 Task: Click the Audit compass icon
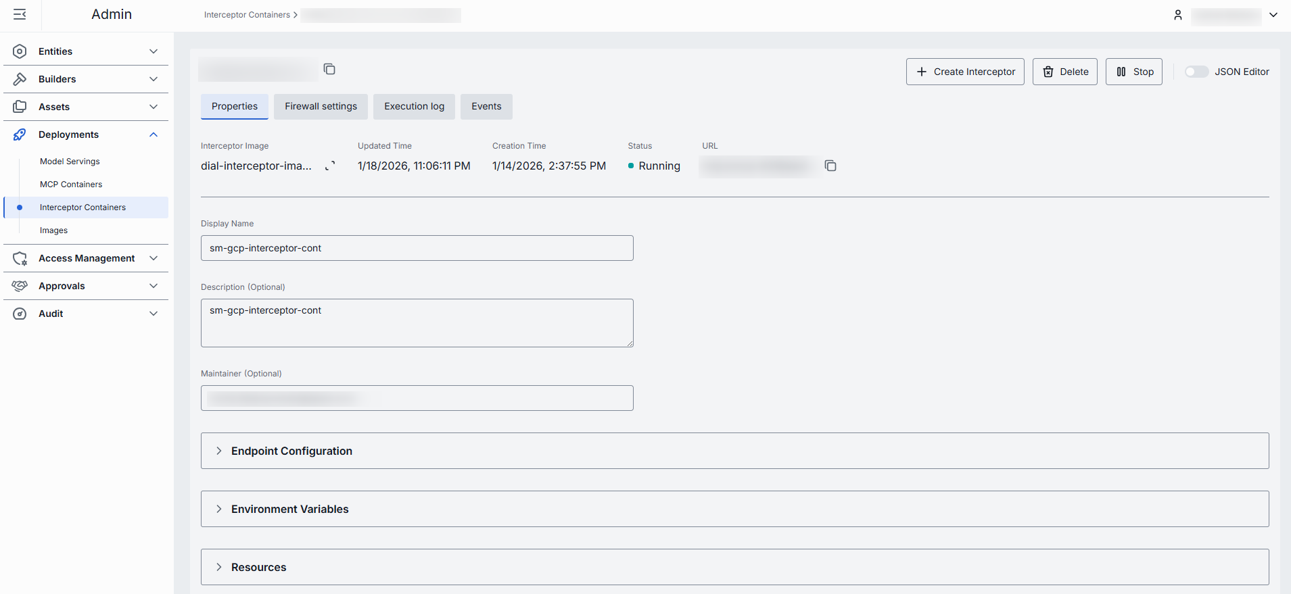(20, 314)
